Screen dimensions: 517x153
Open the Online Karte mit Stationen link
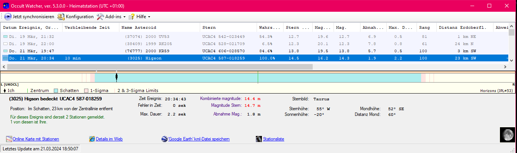pos(36,139)
